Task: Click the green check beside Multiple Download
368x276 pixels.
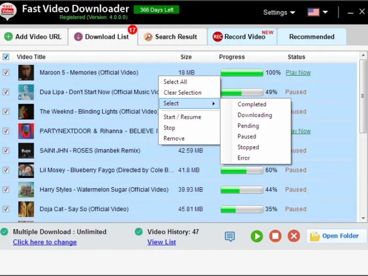Action: click(4, 232)
